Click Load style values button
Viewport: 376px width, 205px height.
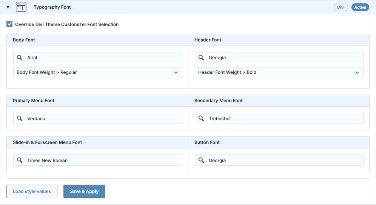[x=32, y=191]
